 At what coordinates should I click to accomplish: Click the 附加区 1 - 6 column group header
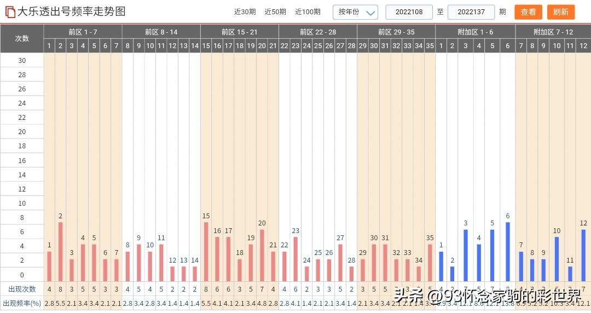click(476, 32)
